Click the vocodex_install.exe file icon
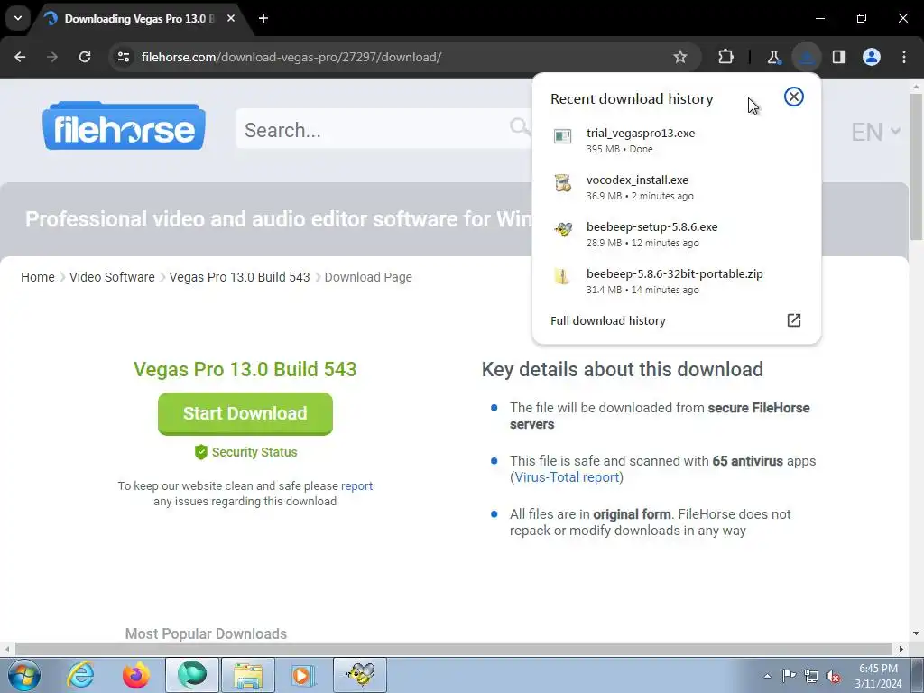Image resolution: width=924 pixels, height=693 pixels. (x=563, y=183)
